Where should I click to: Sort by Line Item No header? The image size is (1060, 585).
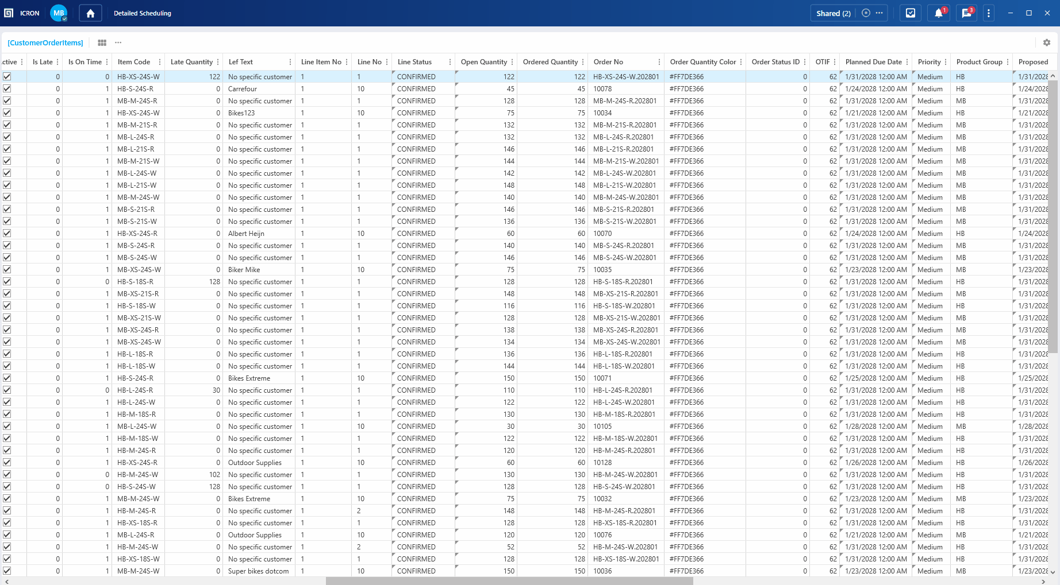(x=321, y=62)
